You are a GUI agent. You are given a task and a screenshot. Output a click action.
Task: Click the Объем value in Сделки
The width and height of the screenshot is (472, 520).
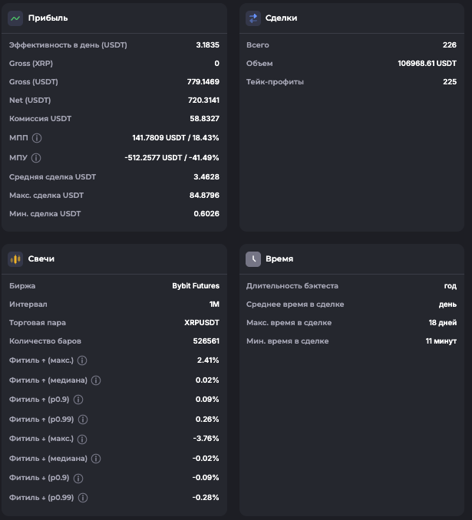(x=427, y=64)
